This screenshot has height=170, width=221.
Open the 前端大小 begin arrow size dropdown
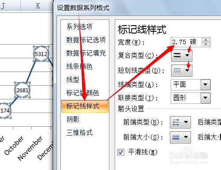[x=180, y=137]
